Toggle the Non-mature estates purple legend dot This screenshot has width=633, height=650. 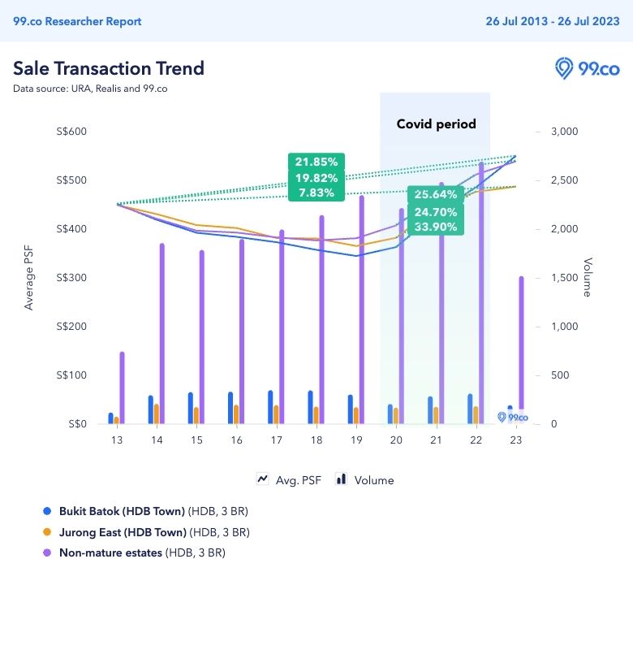click(47, 552)
